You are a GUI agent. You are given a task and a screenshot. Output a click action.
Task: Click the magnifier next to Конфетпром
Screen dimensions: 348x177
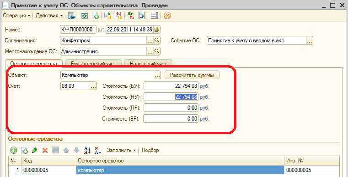[x=157, y=40]
